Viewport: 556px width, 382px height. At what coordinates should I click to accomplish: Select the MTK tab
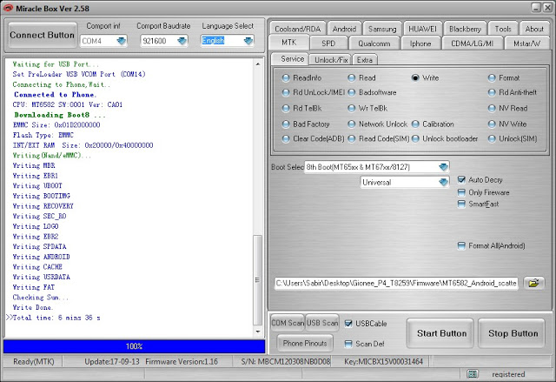(288, 43)
